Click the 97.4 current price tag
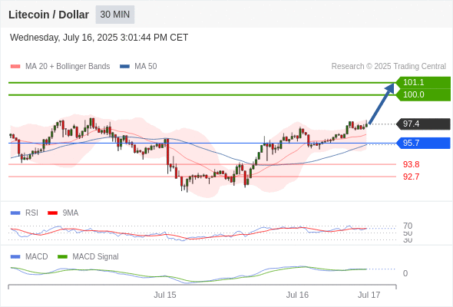Viewport: 453px width, 307px height. click(x=423, y=124)
